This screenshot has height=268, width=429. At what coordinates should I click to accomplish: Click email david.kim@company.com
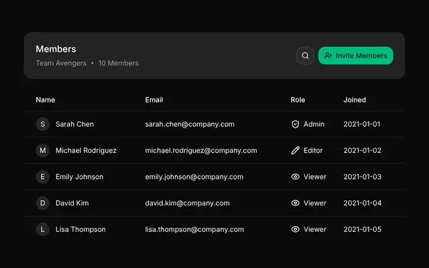(187, 203)
